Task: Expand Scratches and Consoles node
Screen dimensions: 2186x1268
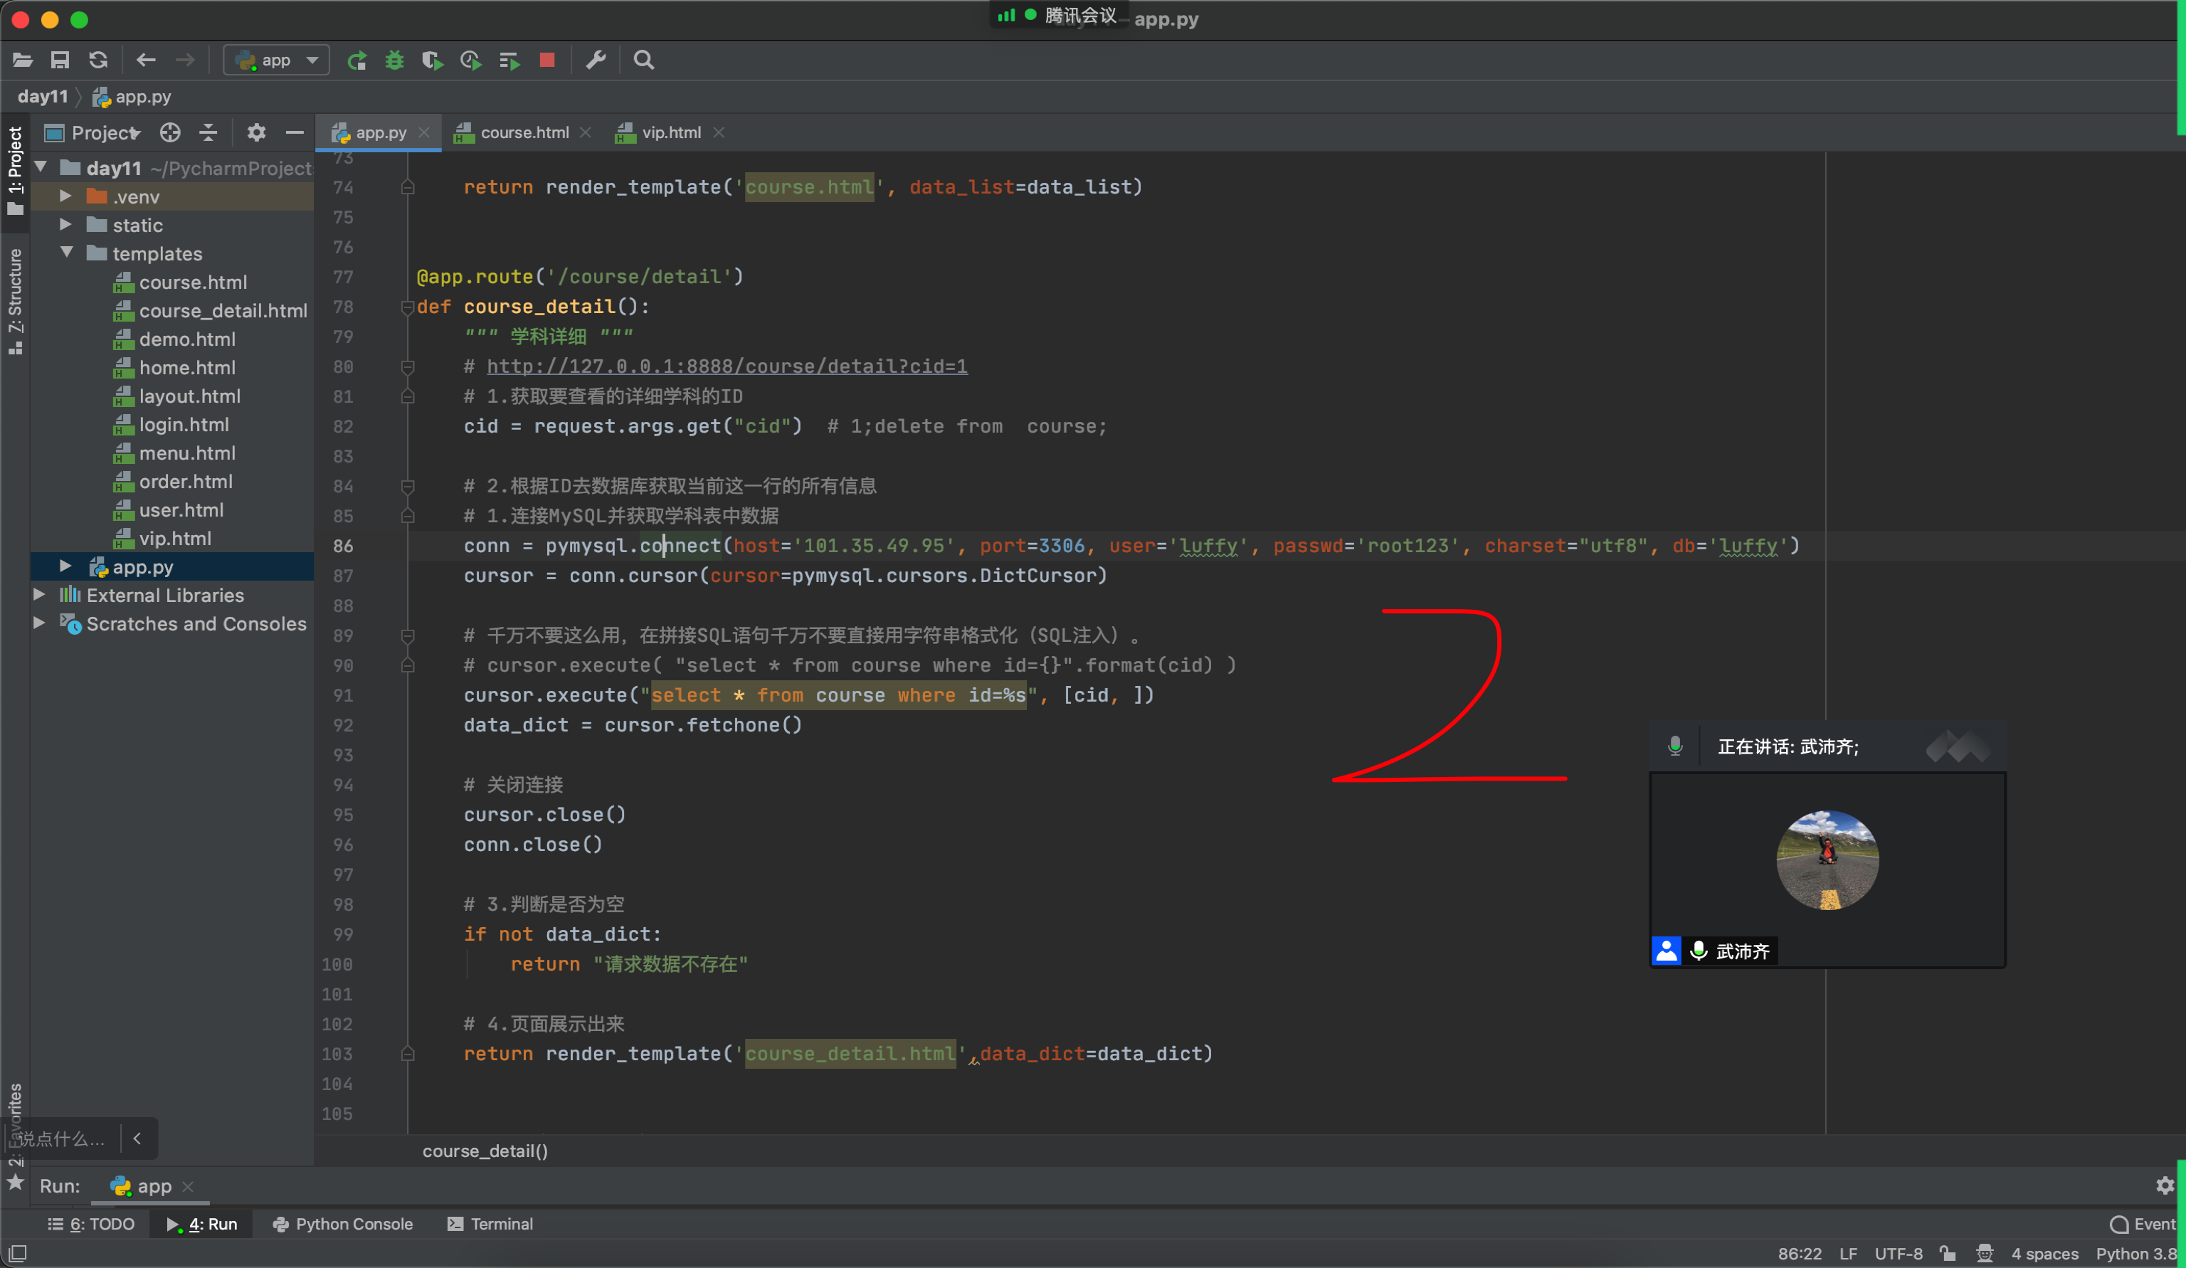Action: click(x=39, y=623)
